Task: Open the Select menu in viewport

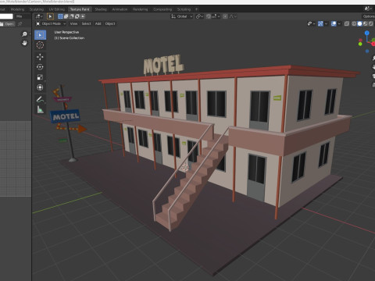Action: click(x=86, y=23)
